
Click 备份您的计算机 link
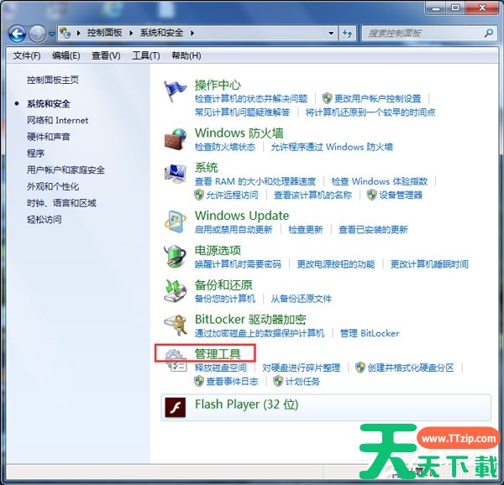click(x=225, y=300)
